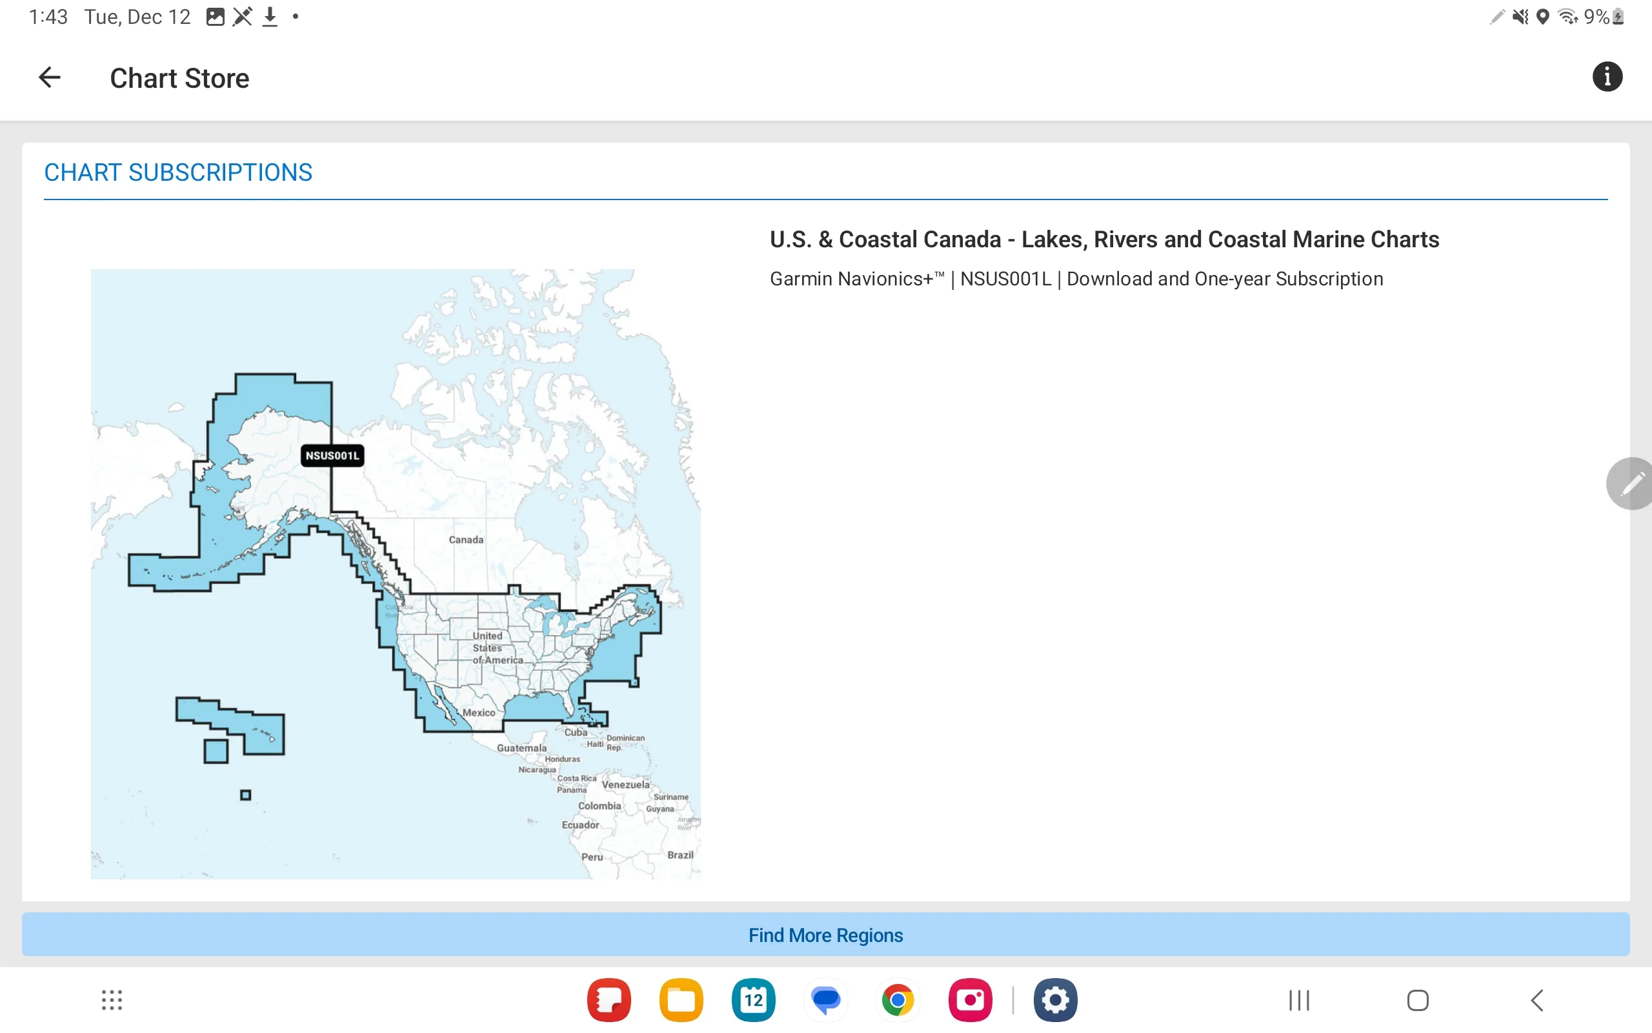
Task: Click the Chrome browser icon in taskbar
Action: pyautogui.click(x=898, y=999)
